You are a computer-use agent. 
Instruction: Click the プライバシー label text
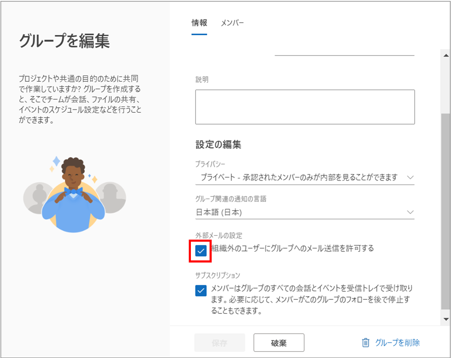[x=210, y=164]
